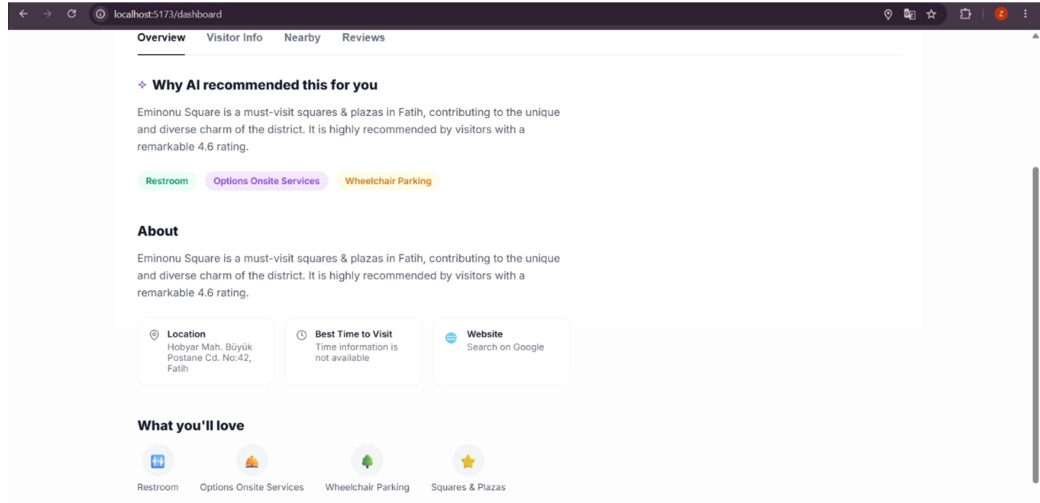The height and width of the screenshot is (503, 1040).
Task: Click the globe icon in Website card
Action: [451, 337]
